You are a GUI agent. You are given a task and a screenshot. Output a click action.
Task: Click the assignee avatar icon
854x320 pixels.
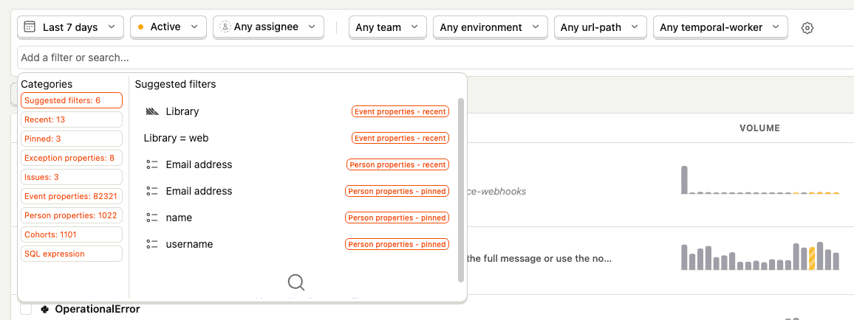225,27
